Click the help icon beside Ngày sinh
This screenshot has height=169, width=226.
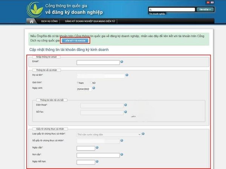[x=94, y=88]
